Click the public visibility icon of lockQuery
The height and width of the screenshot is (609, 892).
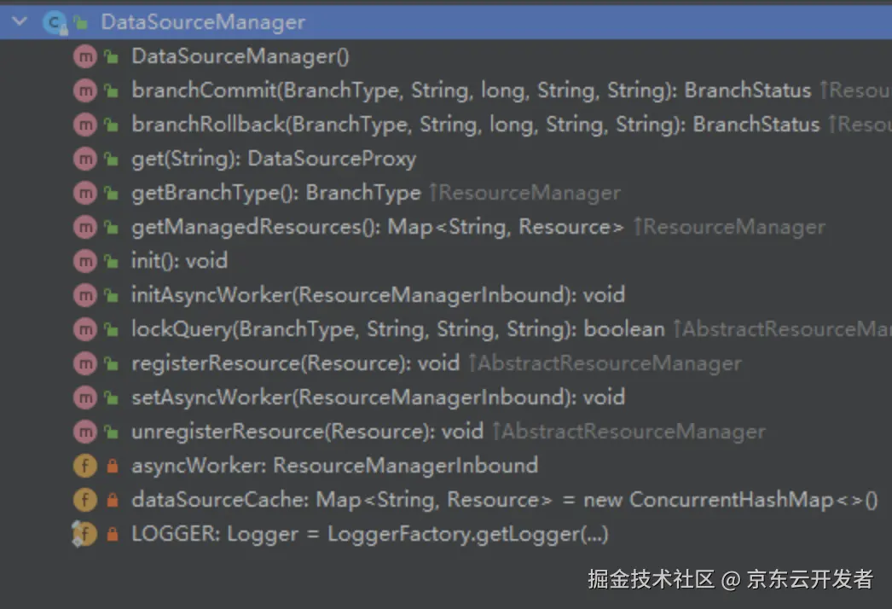click(112, 329)
